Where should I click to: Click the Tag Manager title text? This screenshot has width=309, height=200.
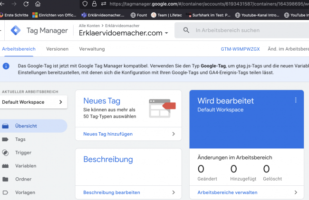click(47, 30)
